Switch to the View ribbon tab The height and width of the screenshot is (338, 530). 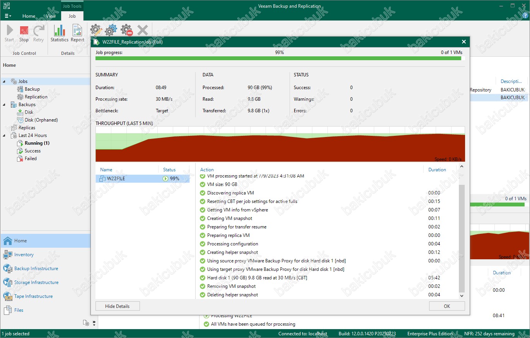[x=51, y=16]
